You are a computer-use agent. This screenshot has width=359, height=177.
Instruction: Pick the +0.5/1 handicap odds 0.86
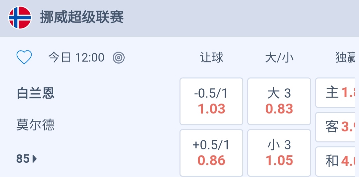point(211,153)
